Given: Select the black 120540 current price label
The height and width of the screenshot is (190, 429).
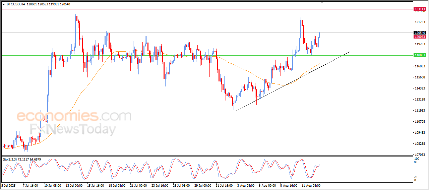Looking at the screenshot, I should (x=420, y=33).
